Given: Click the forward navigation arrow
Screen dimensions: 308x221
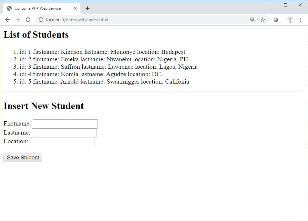Looking at the screenshot, I should [x=18, y=20].
